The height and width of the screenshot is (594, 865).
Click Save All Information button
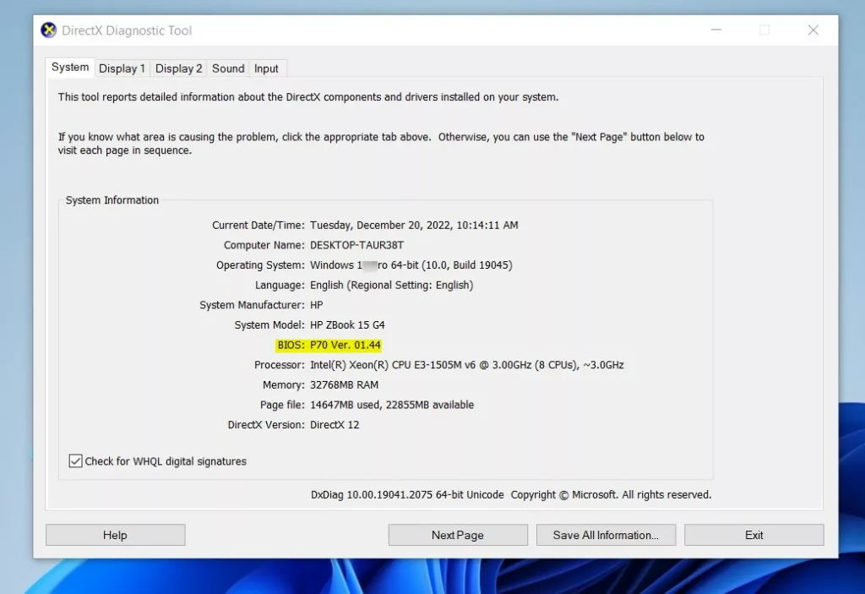[x=606, y=535]
